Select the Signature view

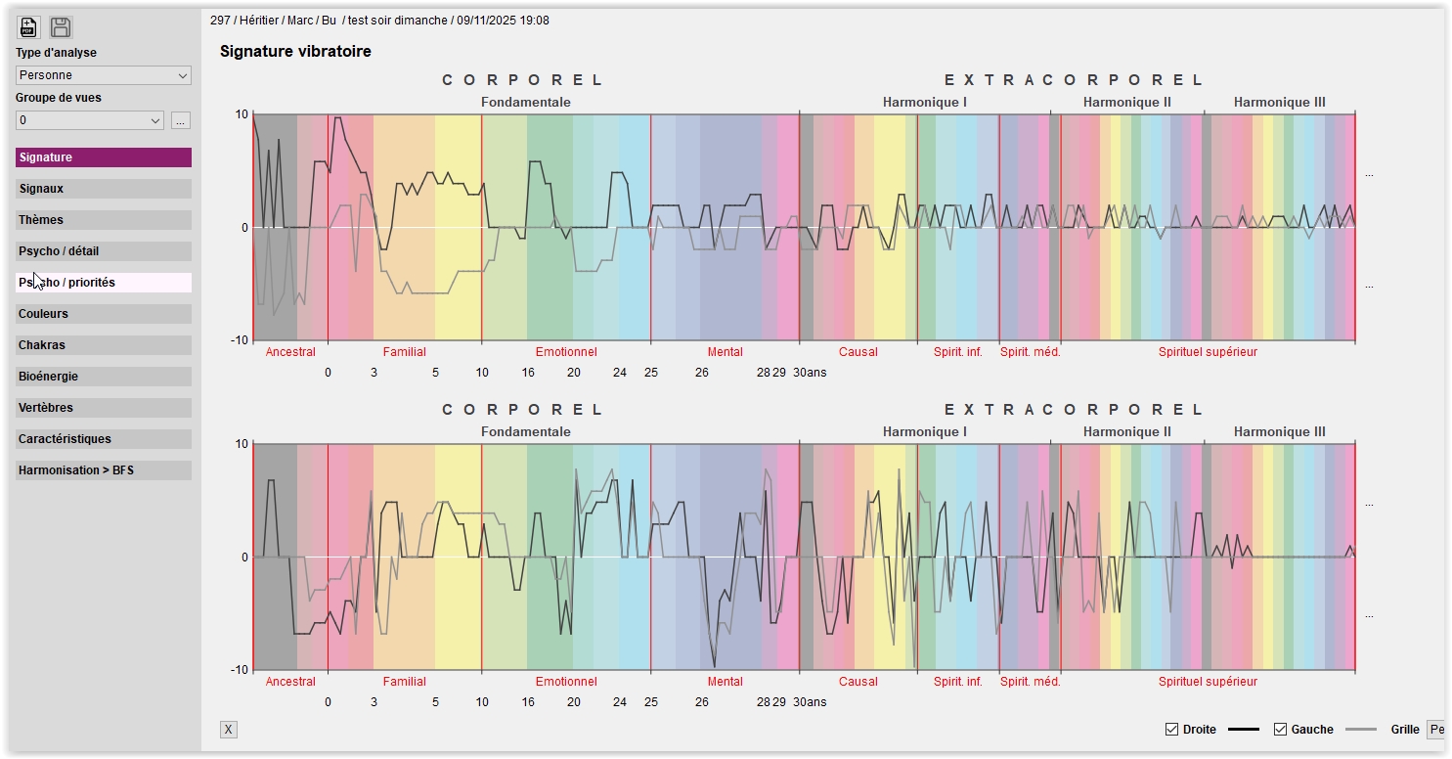(104, 157)
